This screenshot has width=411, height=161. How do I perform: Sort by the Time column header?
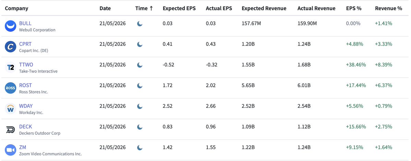point(144,8)
